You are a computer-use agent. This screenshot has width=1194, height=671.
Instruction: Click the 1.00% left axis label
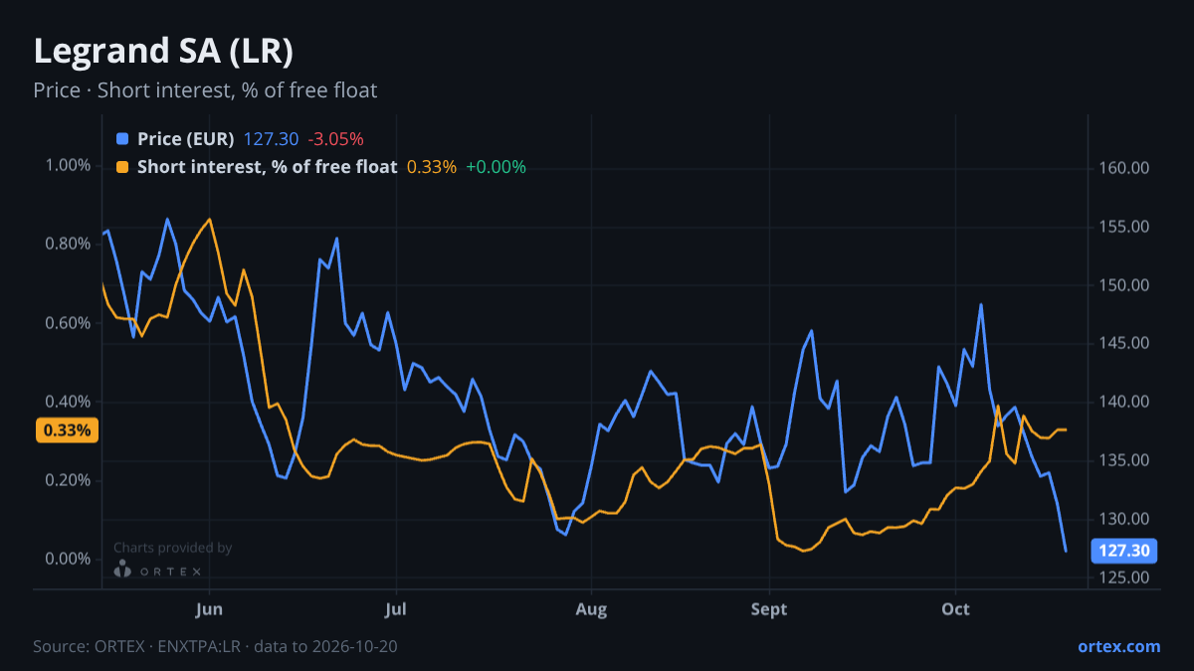coord(69,165)
